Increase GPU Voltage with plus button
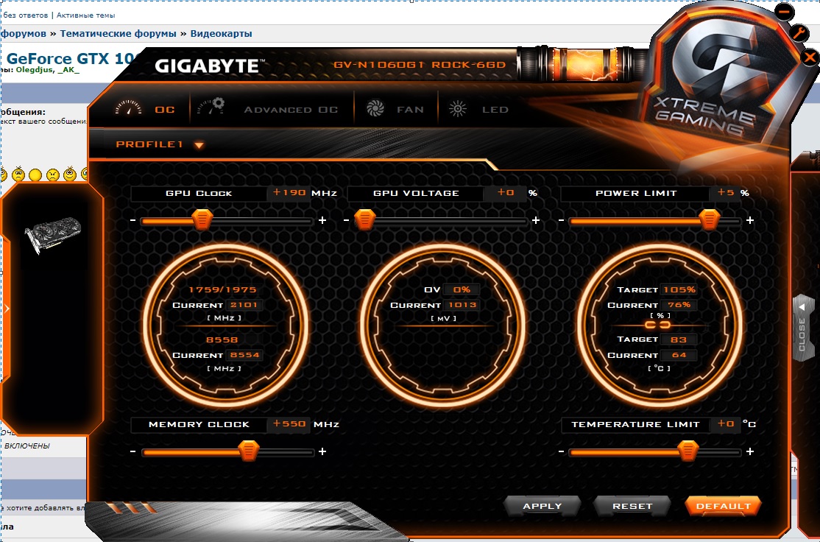Image resolution: width=820 pixels, height=542 pixels. 536,220
